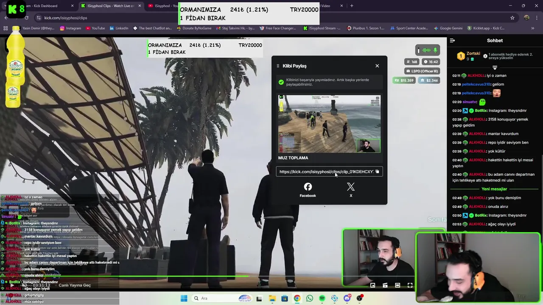This screenshot has height=305, width=543.
Task: Close the Klibi Paylaş dialog
Action: 377,66
